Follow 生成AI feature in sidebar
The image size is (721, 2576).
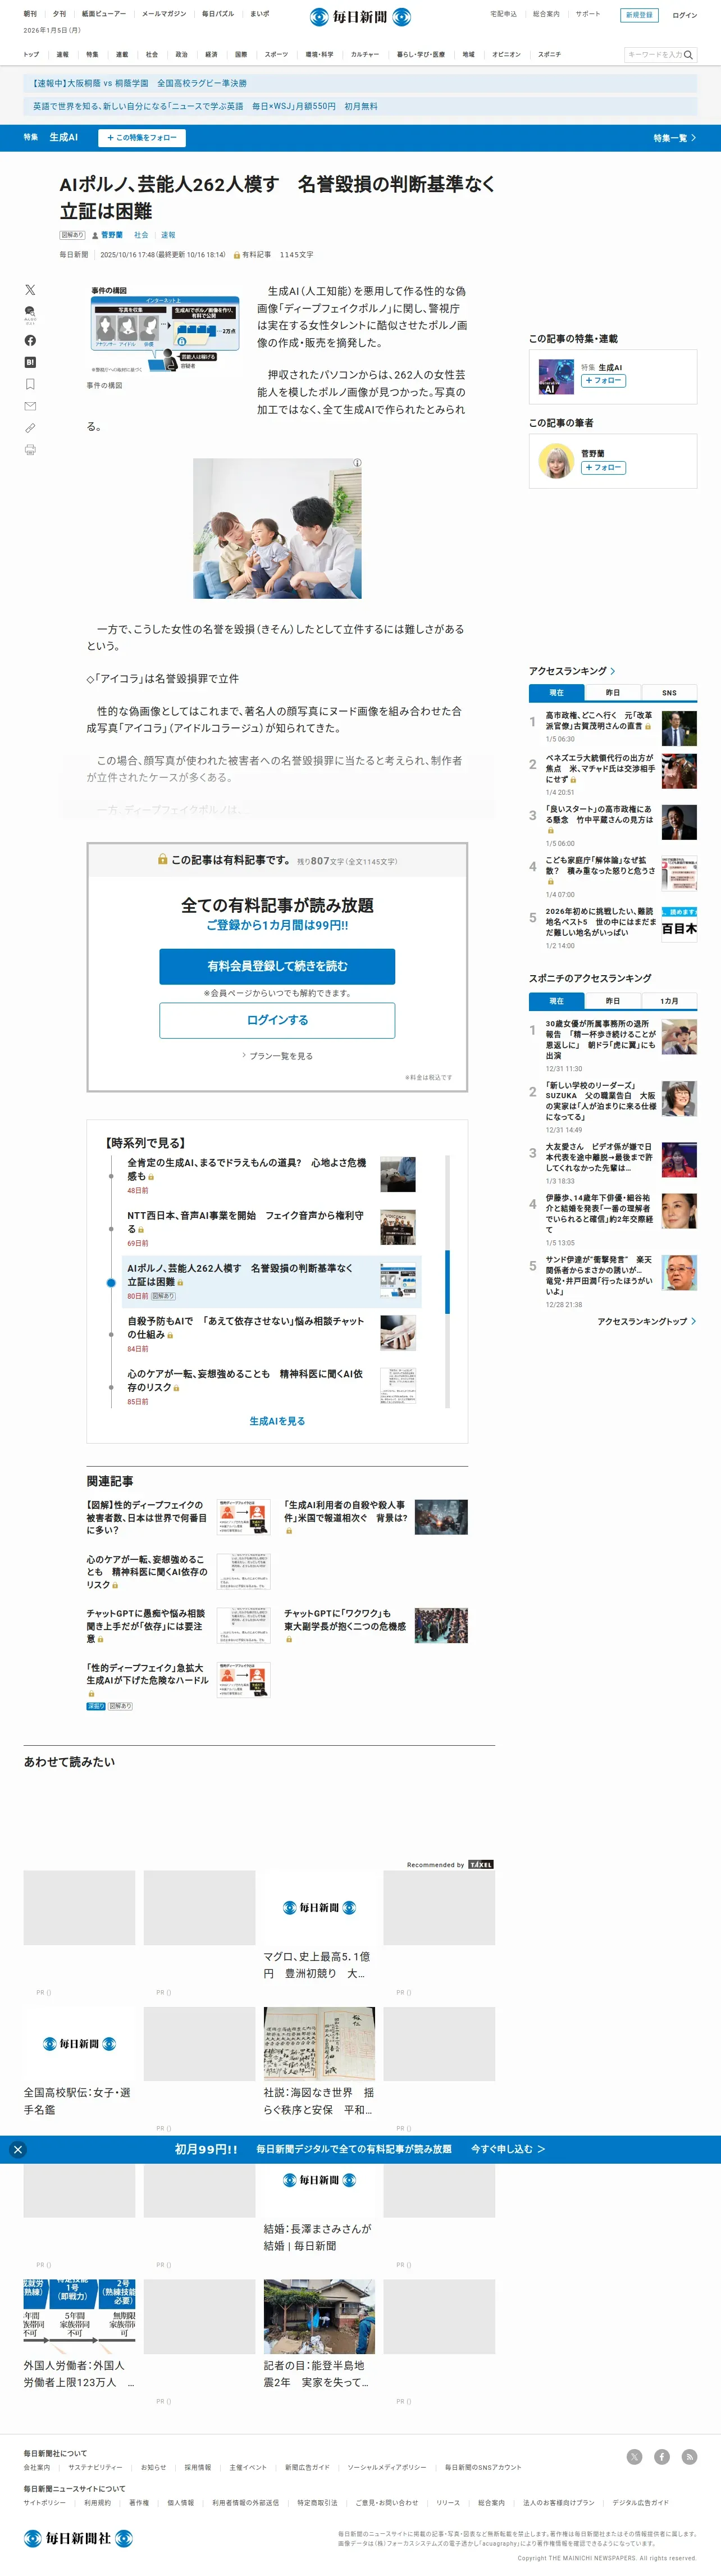click(603, 381)
